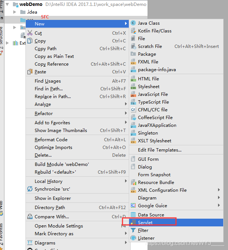The width and height of the screenshot is (228, 250).
Task: Click the Synchronize 'src' refresh icon
Action: (x=30, y=189)
